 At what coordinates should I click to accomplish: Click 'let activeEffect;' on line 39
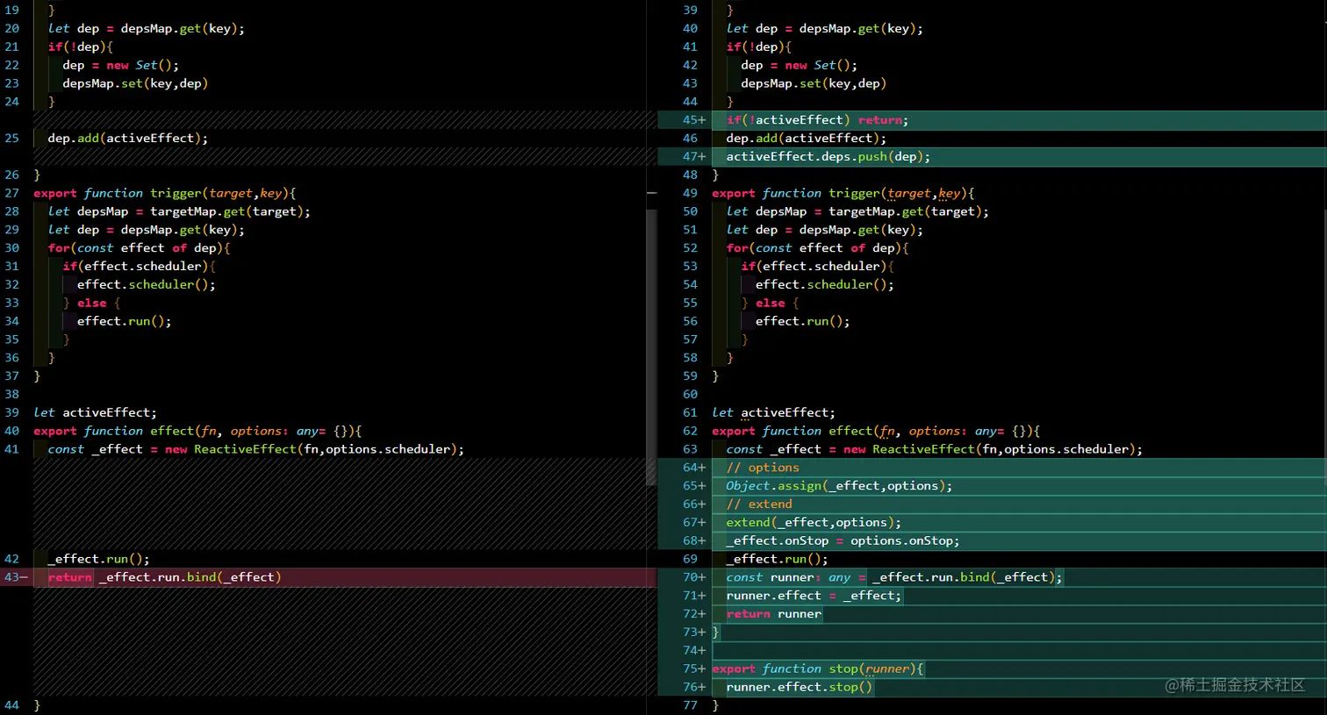point(95,412)
